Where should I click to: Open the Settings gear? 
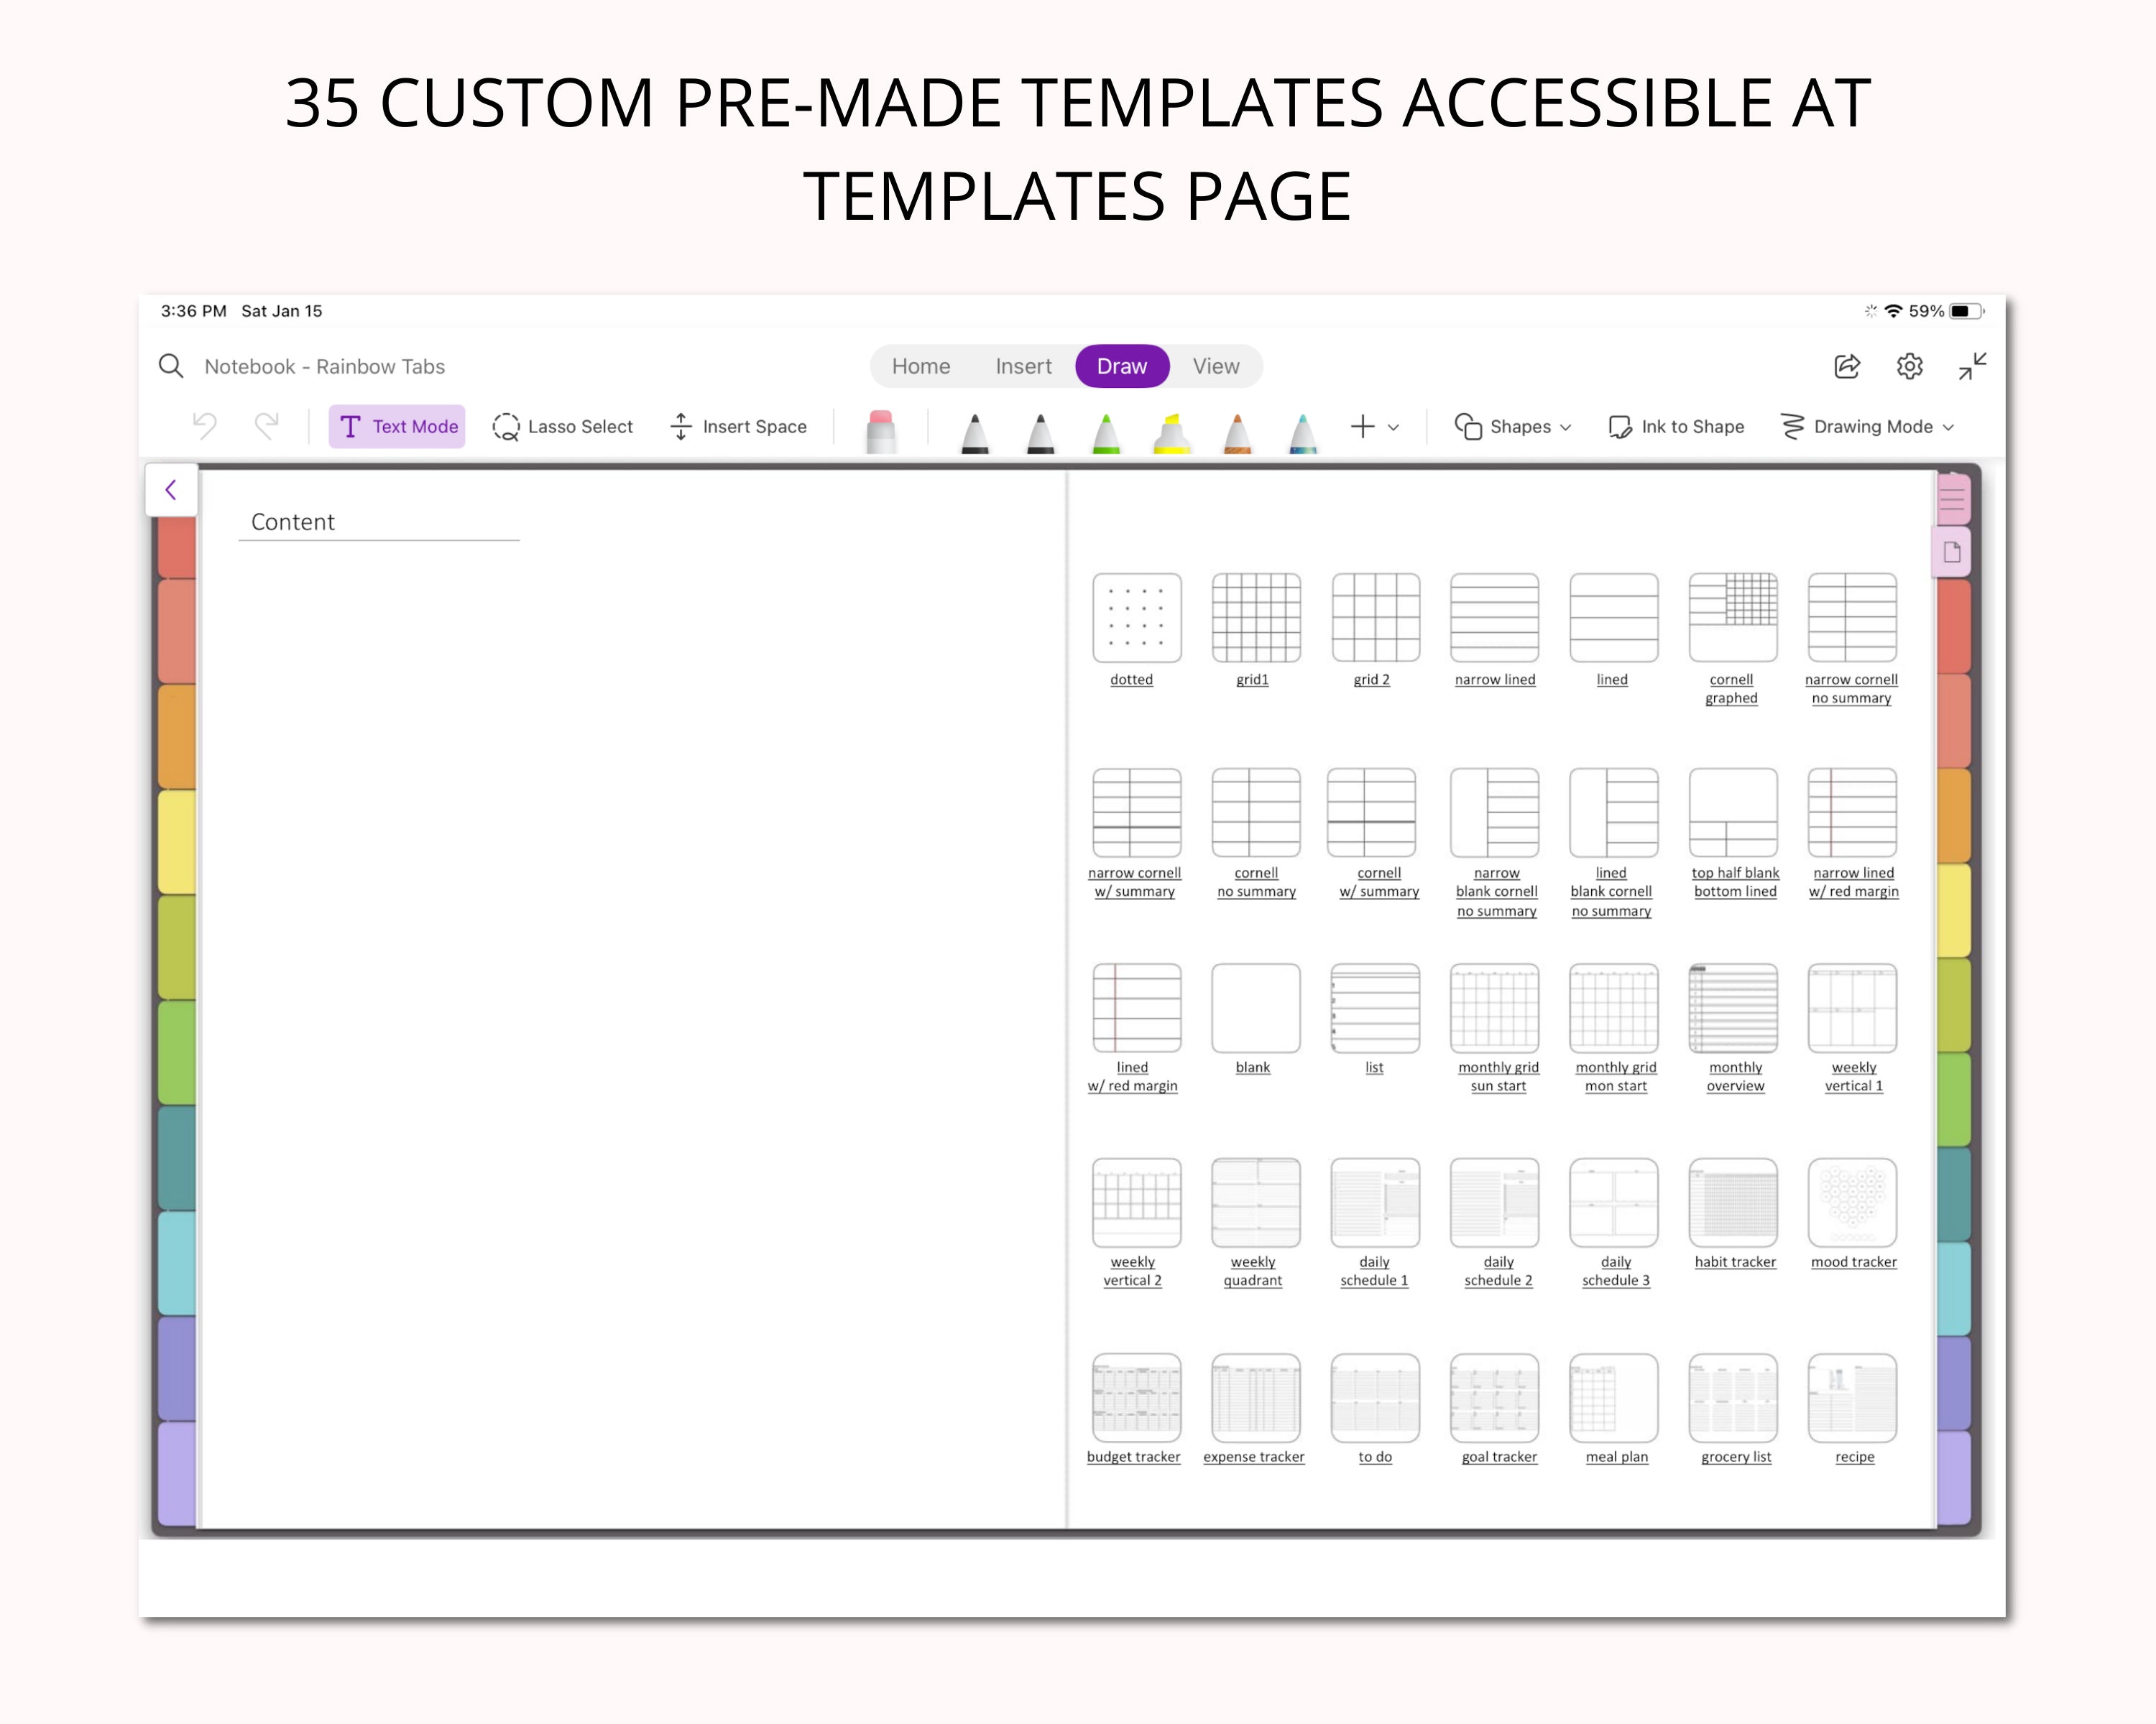1910,366
